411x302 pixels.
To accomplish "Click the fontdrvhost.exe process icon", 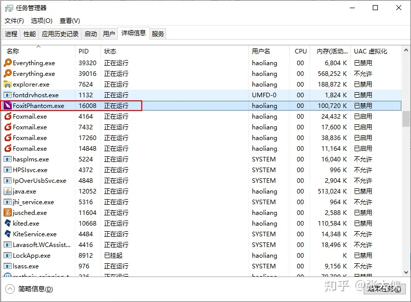I will click(8, 95).
